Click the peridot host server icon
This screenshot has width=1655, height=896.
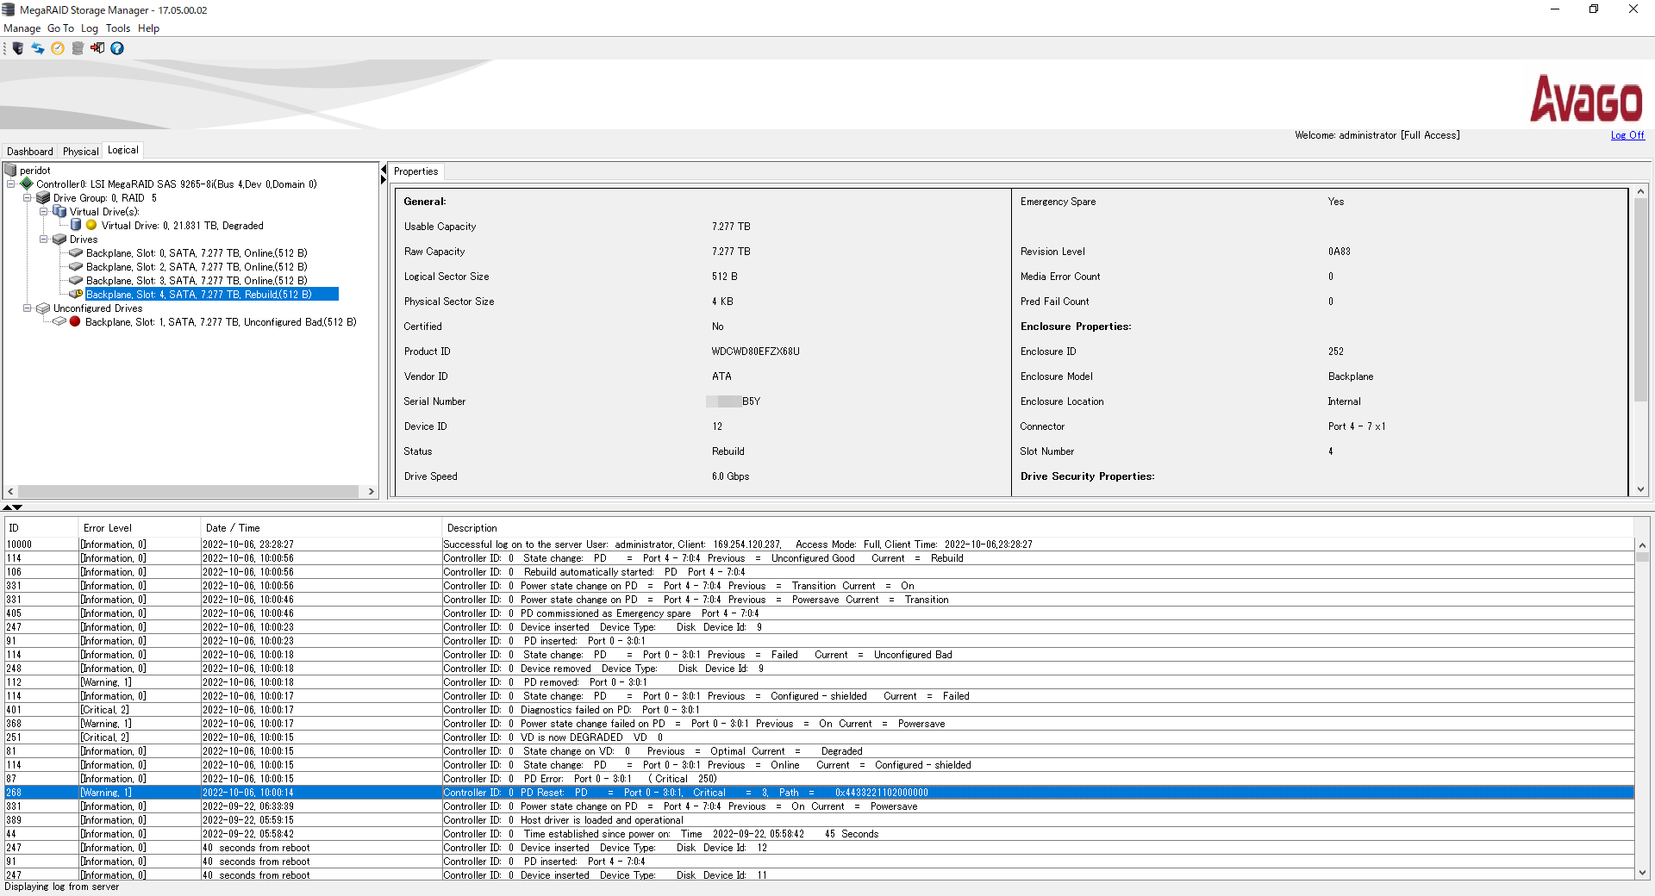pos(10,171)
